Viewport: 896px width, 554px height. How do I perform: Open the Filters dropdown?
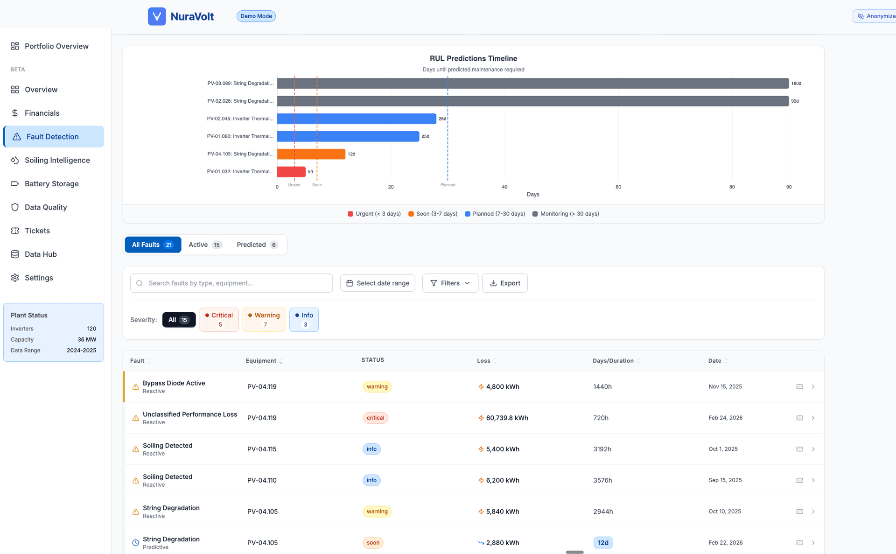coord(449,283)
